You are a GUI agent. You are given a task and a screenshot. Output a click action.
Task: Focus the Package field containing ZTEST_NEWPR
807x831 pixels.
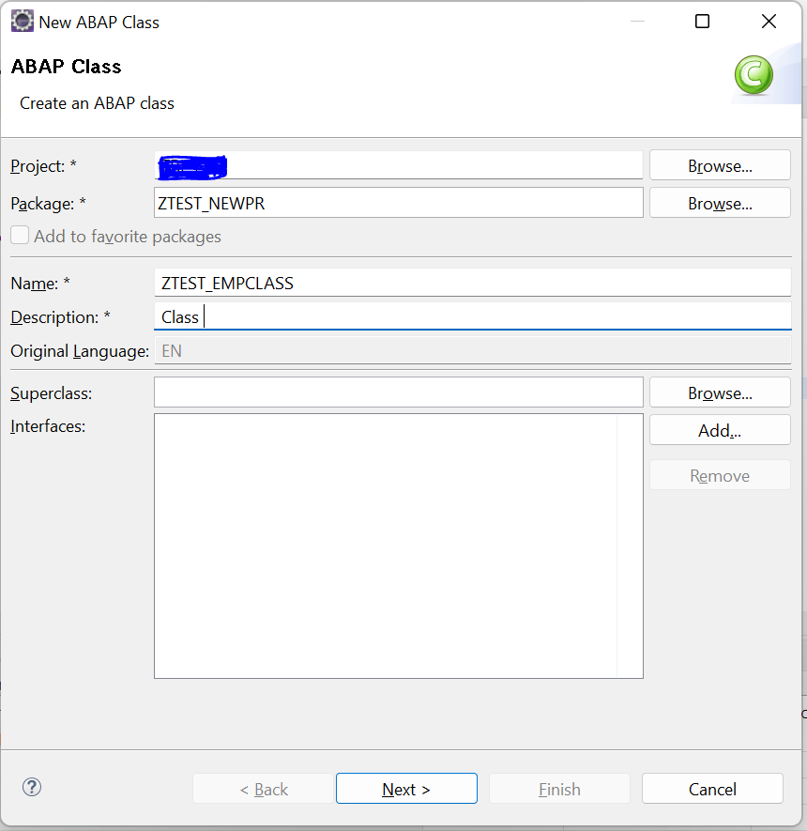tap(398, 203)
